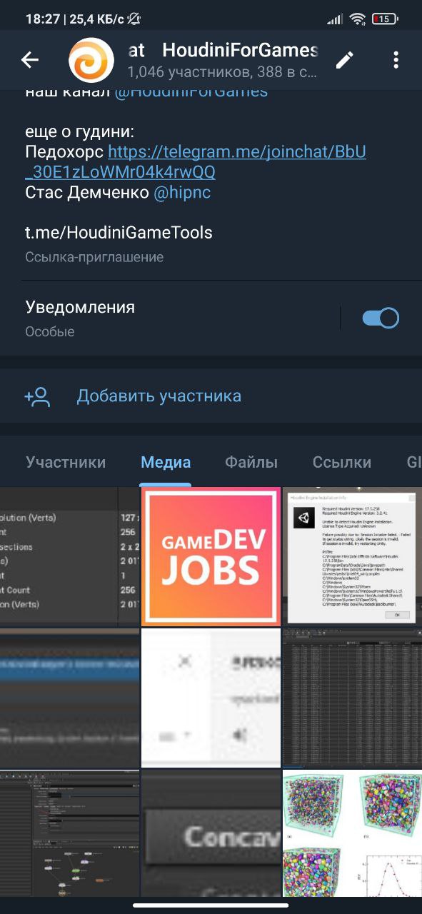This screenshot has width=422, height=914.
Task: Tap the back arrow icon
Action: [x=30, y=60]
